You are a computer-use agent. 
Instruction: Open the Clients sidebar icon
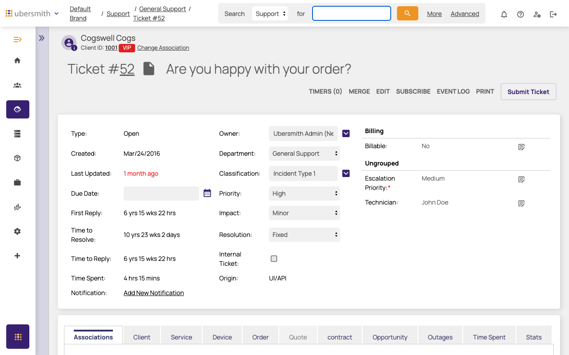coord(17,85)
